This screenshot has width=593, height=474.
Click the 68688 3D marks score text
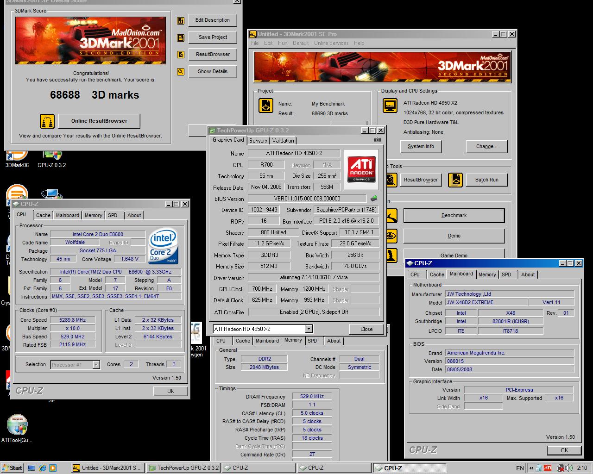point(95,95)
